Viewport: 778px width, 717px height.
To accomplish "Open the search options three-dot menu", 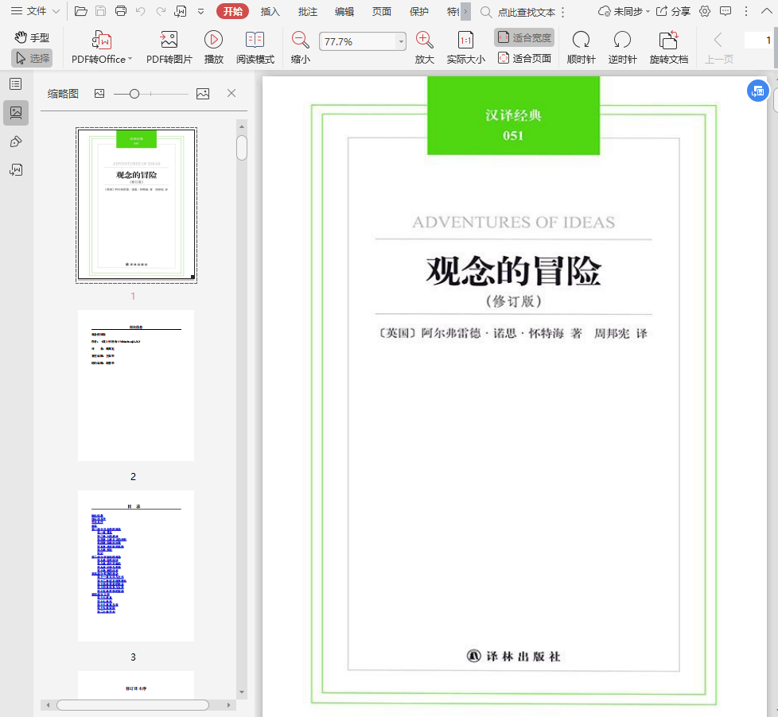I will pyautogui.click(x=562, y=12).
